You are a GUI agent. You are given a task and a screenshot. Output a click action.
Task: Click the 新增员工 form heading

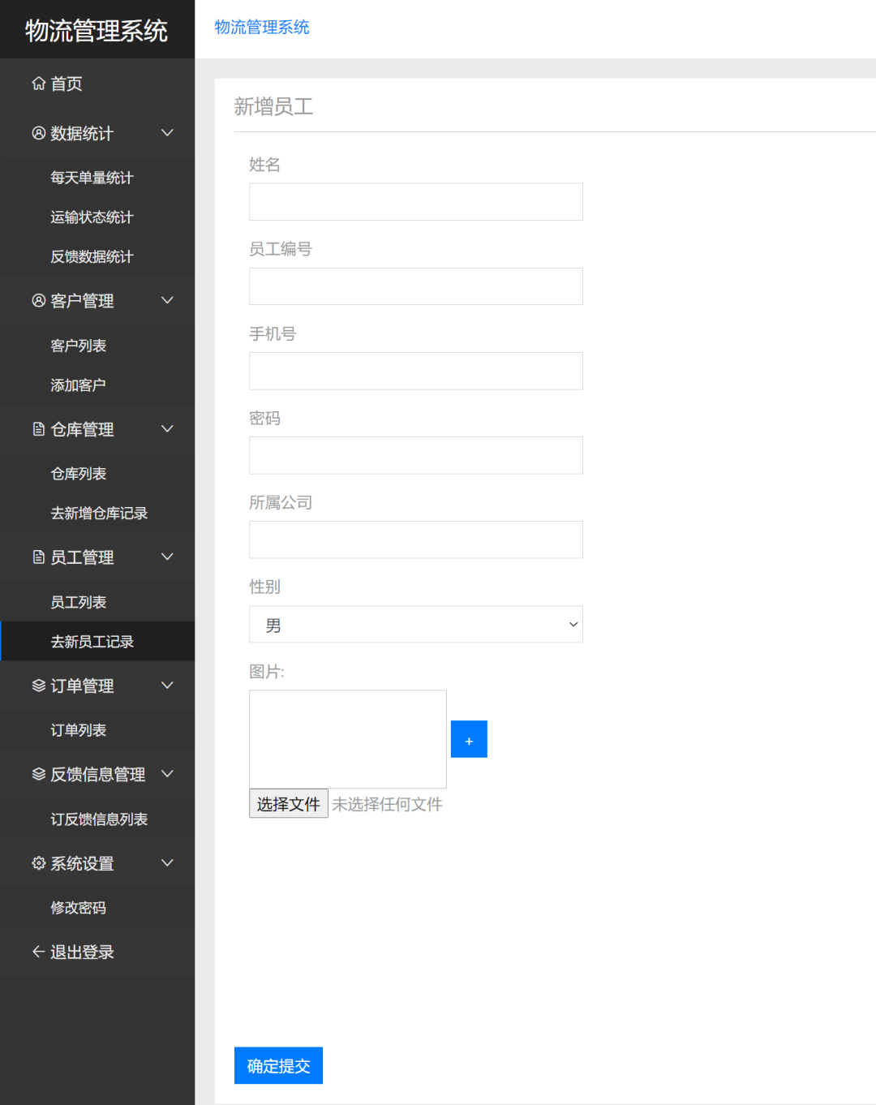click(x=273, y=106)
